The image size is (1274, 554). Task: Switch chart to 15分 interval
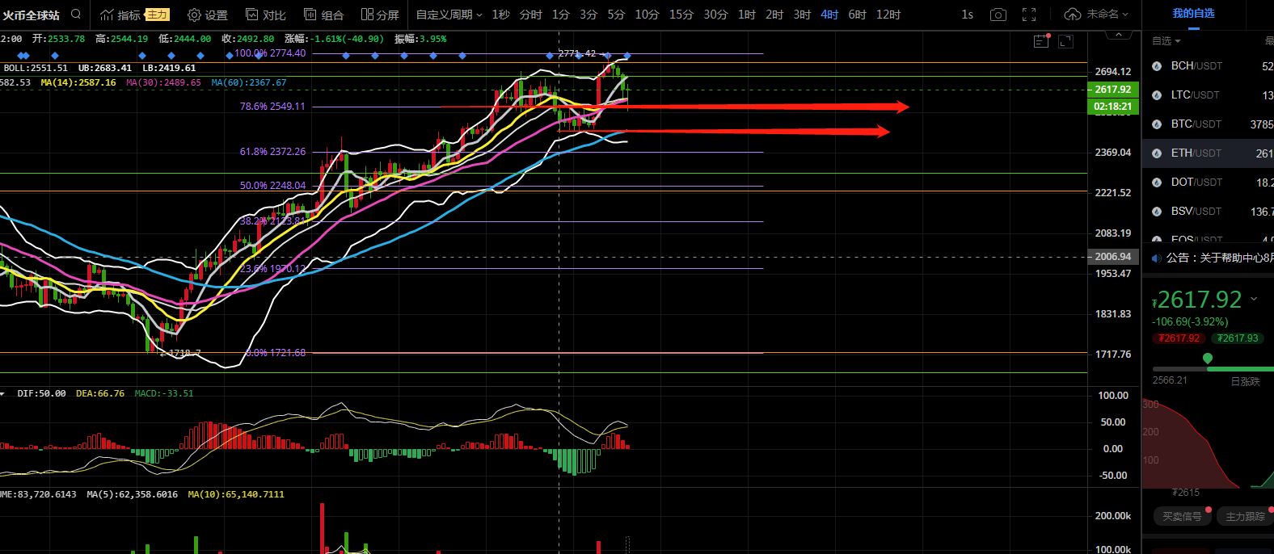tap(681, 15)
